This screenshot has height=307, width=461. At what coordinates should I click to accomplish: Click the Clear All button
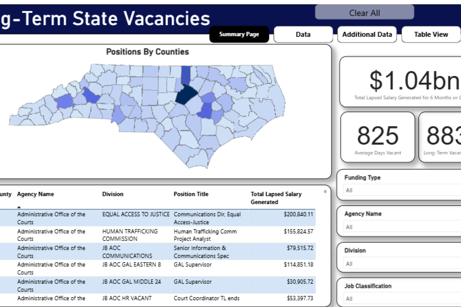tap(364, 13)
